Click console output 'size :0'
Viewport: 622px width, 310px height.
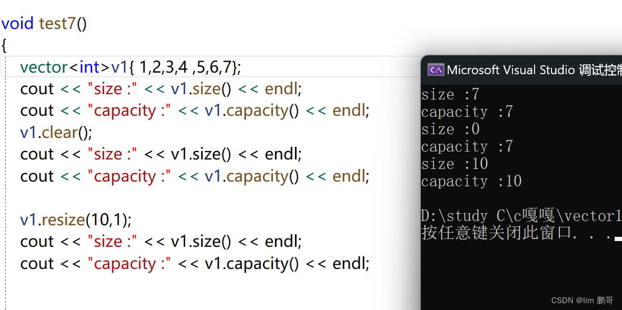[x=450, y=129]
